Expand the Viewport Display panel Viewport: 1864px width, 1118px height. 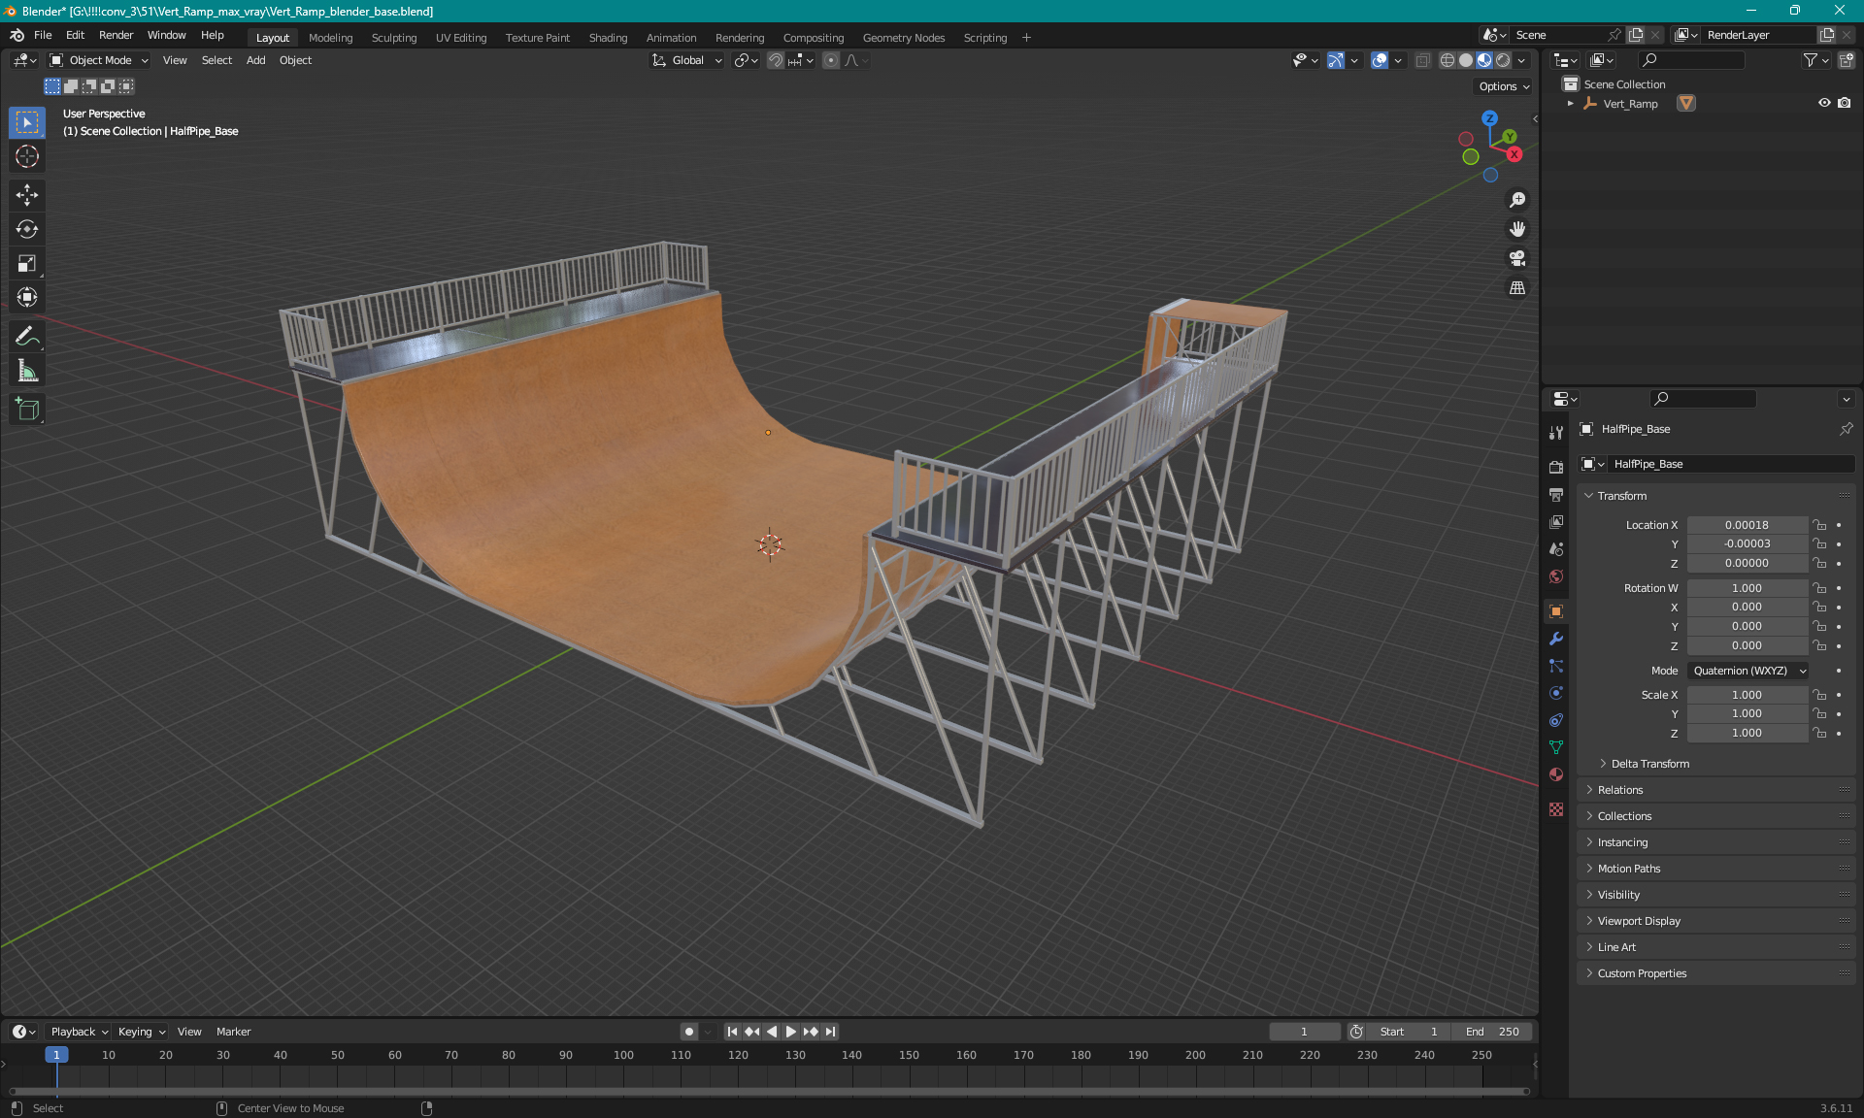tap(1638, 921)
